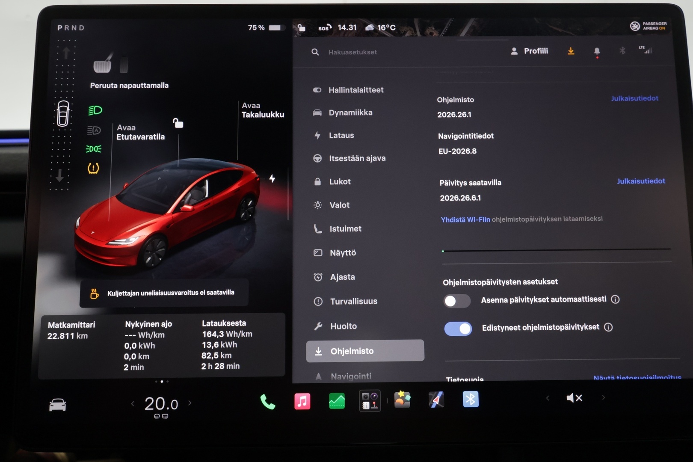Tap the Yhdistä Wi-Fiin link
The width and height of the screenshot is (693, 462).
pos(465,220)
